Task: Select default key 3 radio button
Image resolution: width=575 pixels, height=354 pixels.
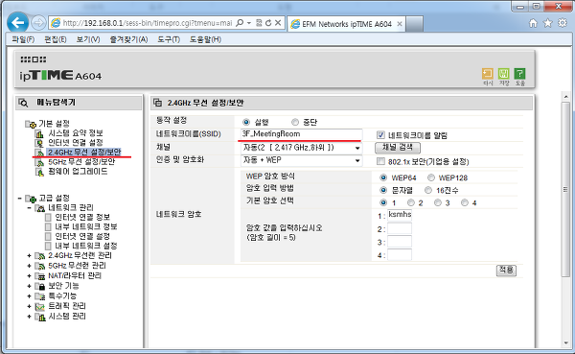Action: [438, 202]
